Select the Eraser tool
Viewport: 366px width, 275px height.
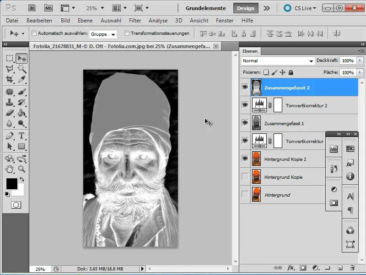(x=10, y=113)
